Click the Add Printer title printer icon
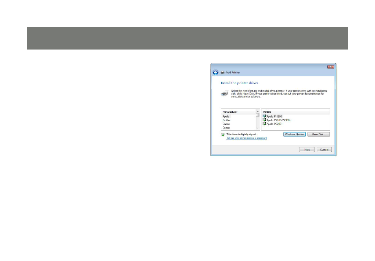 coord(222,72)
